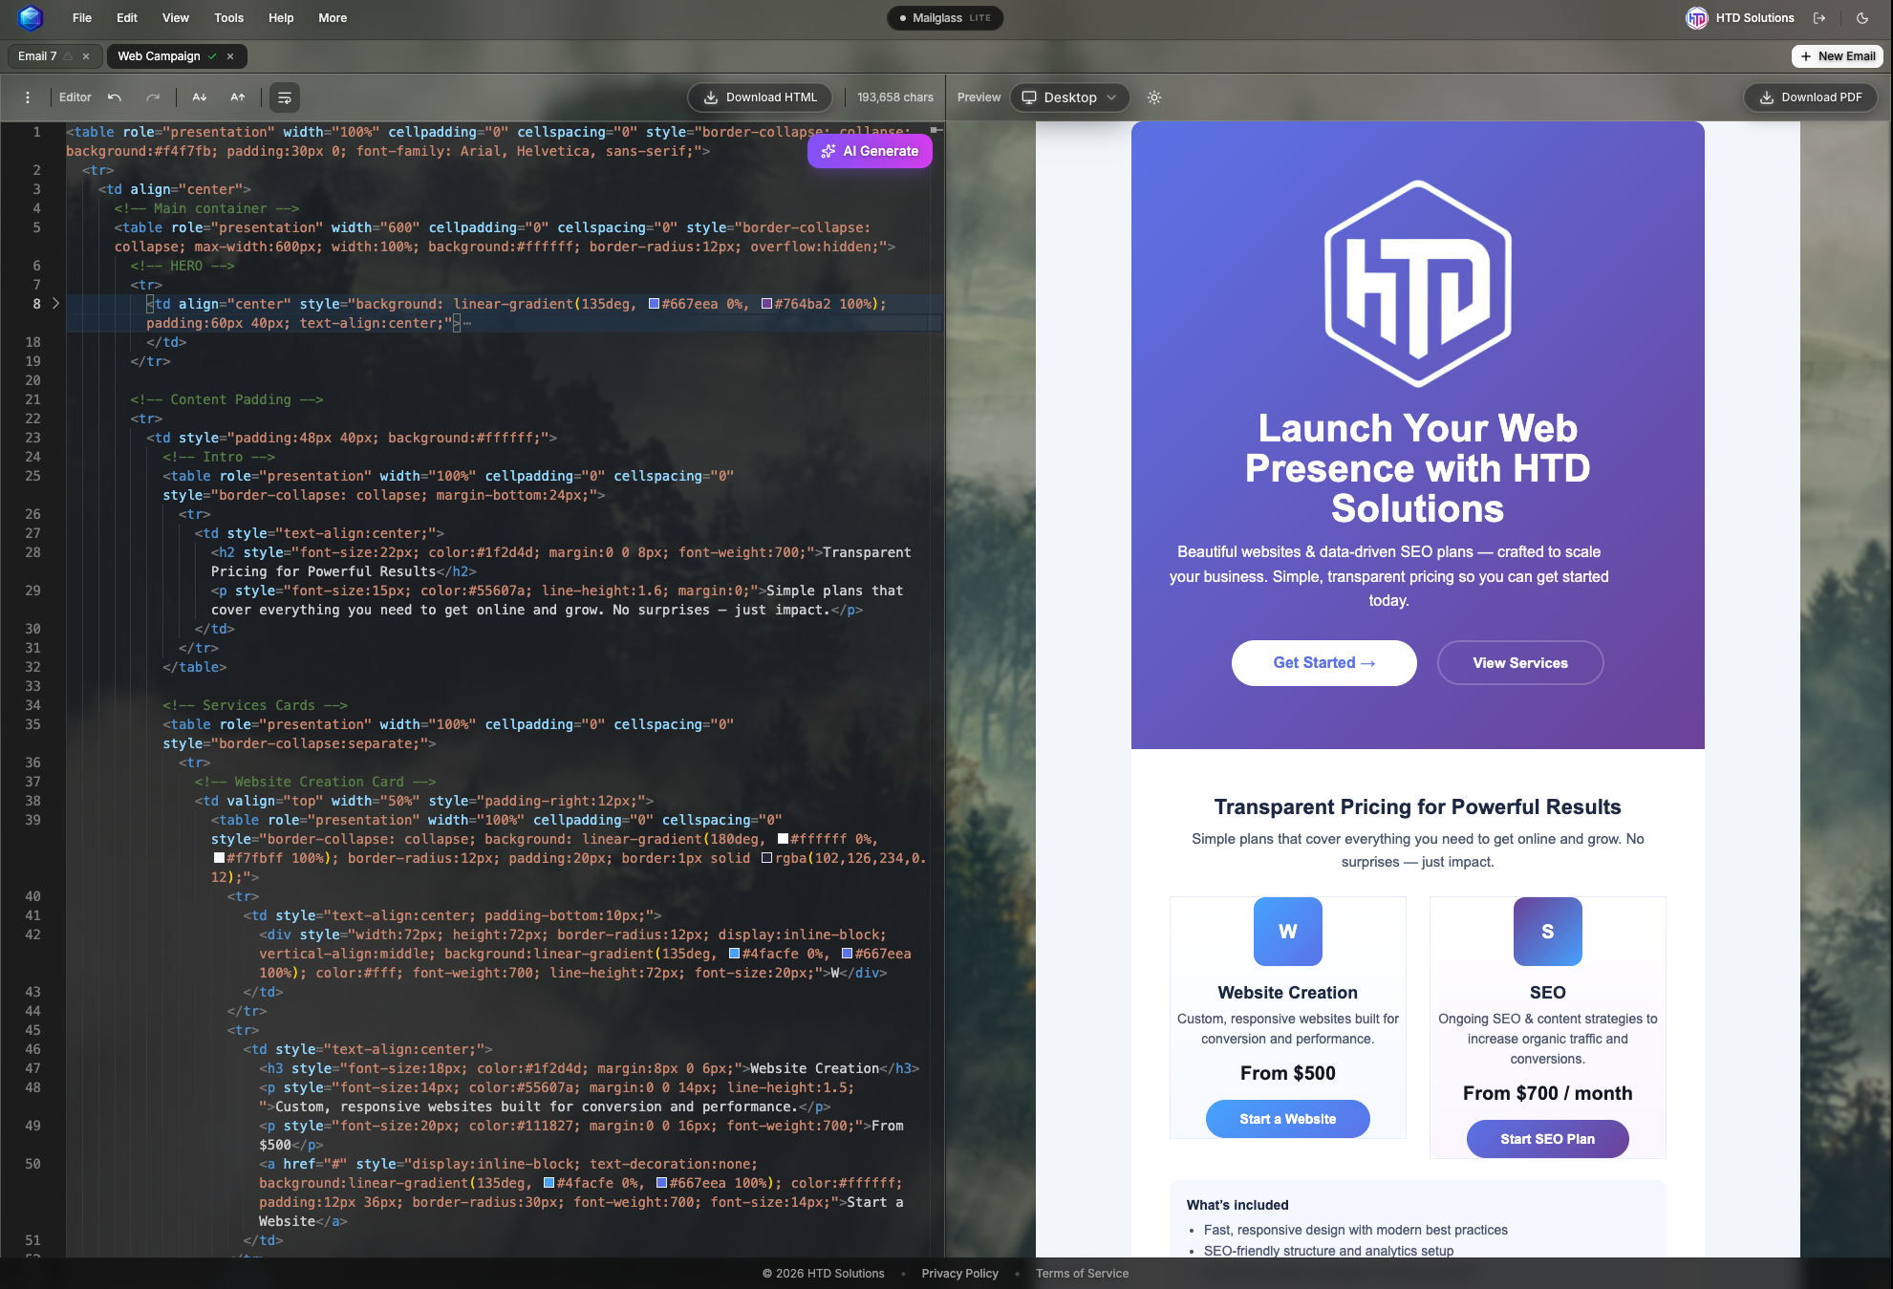Open the More menu
The width and height of the screenshot is (1893, 1289).
pos(332,17)
